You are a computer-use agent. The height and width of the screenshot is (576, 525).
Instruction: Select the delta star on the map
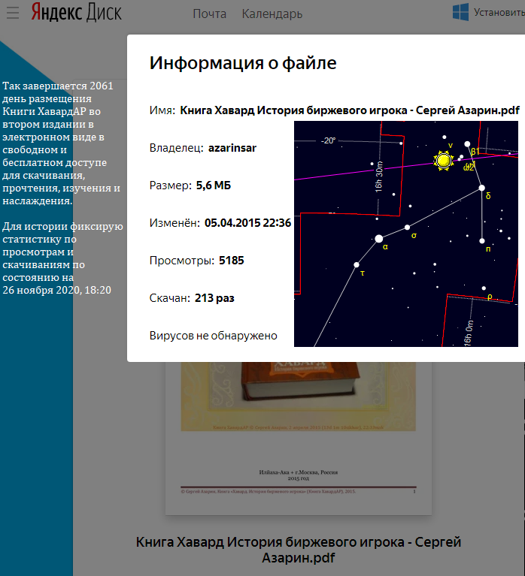482,188
